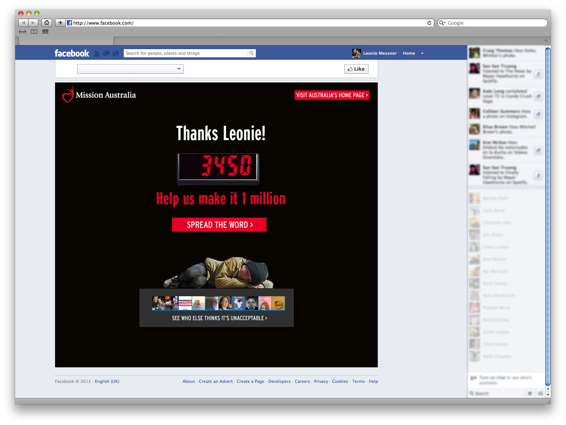Image resolution: width=566 pixels, height=425 pixels.
Task: Click share icon beside Colleen Summers story
Action: (x=538, y=114)
